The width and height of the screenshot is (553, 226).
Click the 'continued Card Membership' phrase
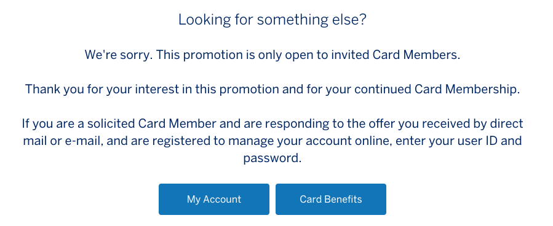[x=436, y=90]
